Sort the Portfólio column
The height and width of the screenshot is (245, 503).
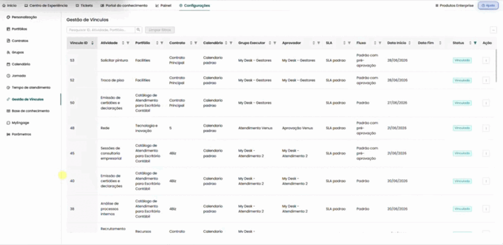pyautogui.click(x=157, y=43)
